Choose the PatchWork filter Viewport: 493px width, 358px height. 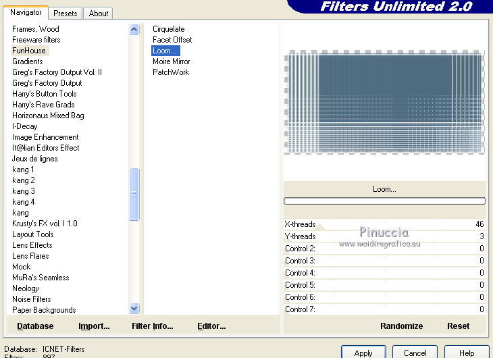[171, 72]
